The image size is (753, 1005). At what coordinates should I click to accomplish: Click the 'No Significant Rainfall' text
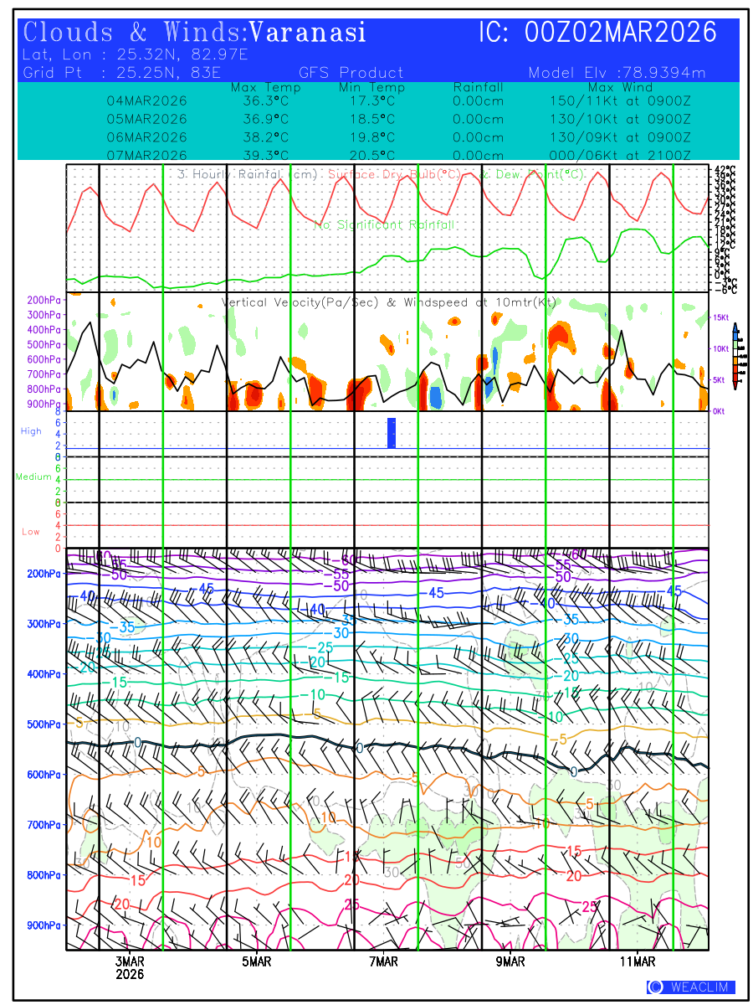pyautogui.click(x=384, y=225)
